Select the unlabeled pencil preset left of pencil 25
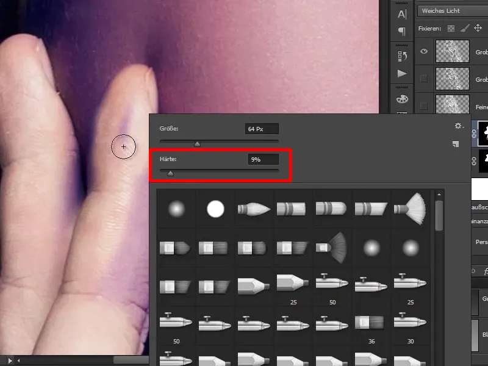This screenshot has height=366, width=488. (x=254, y=286)
